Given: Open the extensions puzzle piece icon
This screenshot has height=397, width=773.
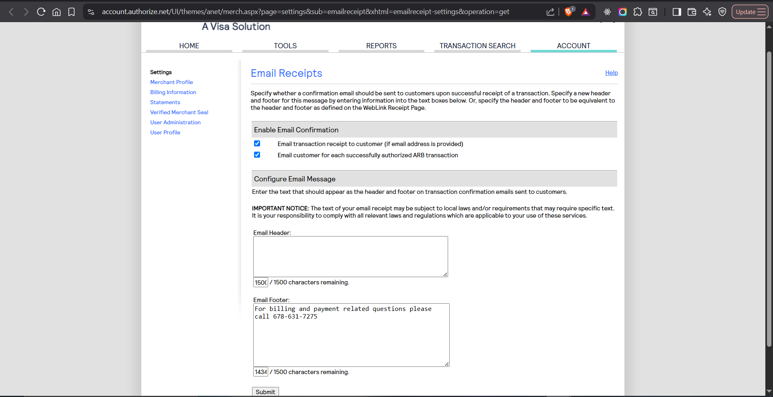Looking at the screenshot, I should [x=638, y=12].
